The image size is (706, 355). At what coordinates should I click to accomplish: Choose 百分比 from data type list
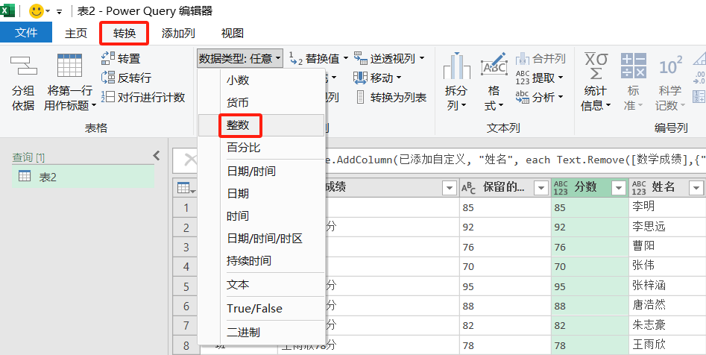[x=261, y=148]
